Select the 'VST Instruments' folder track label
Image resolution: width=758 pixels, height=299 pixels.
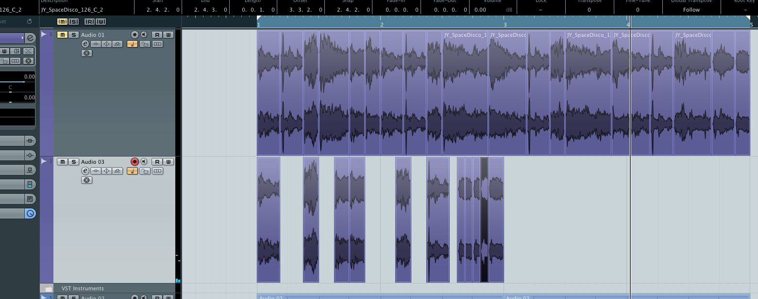[83, 288]
